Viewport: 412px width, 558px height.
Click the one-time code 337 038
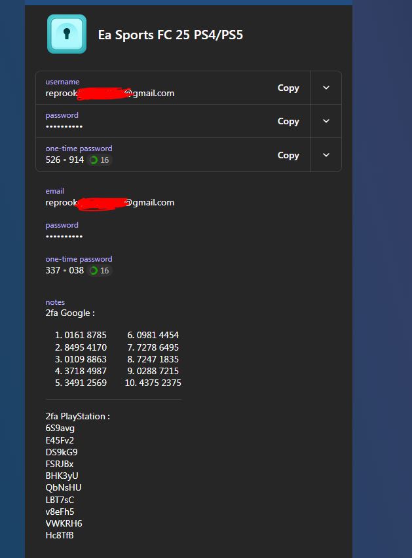pyautogui.click(x=64, y=270)
